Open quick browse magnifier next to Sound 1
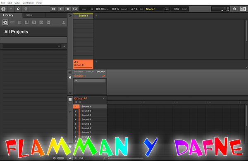 pyautogui.click(x=103, y=76)
